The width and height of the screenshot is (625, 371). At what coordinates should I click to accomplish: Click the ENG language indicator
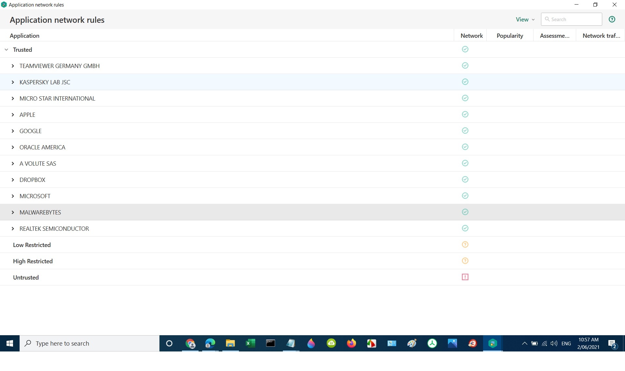[x=566, y=343]
